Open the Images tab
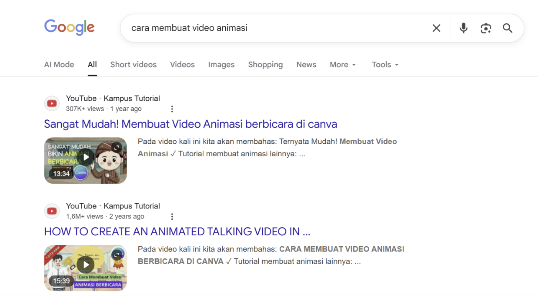Viewport: 538px width, 297px height. click(221, 65)
